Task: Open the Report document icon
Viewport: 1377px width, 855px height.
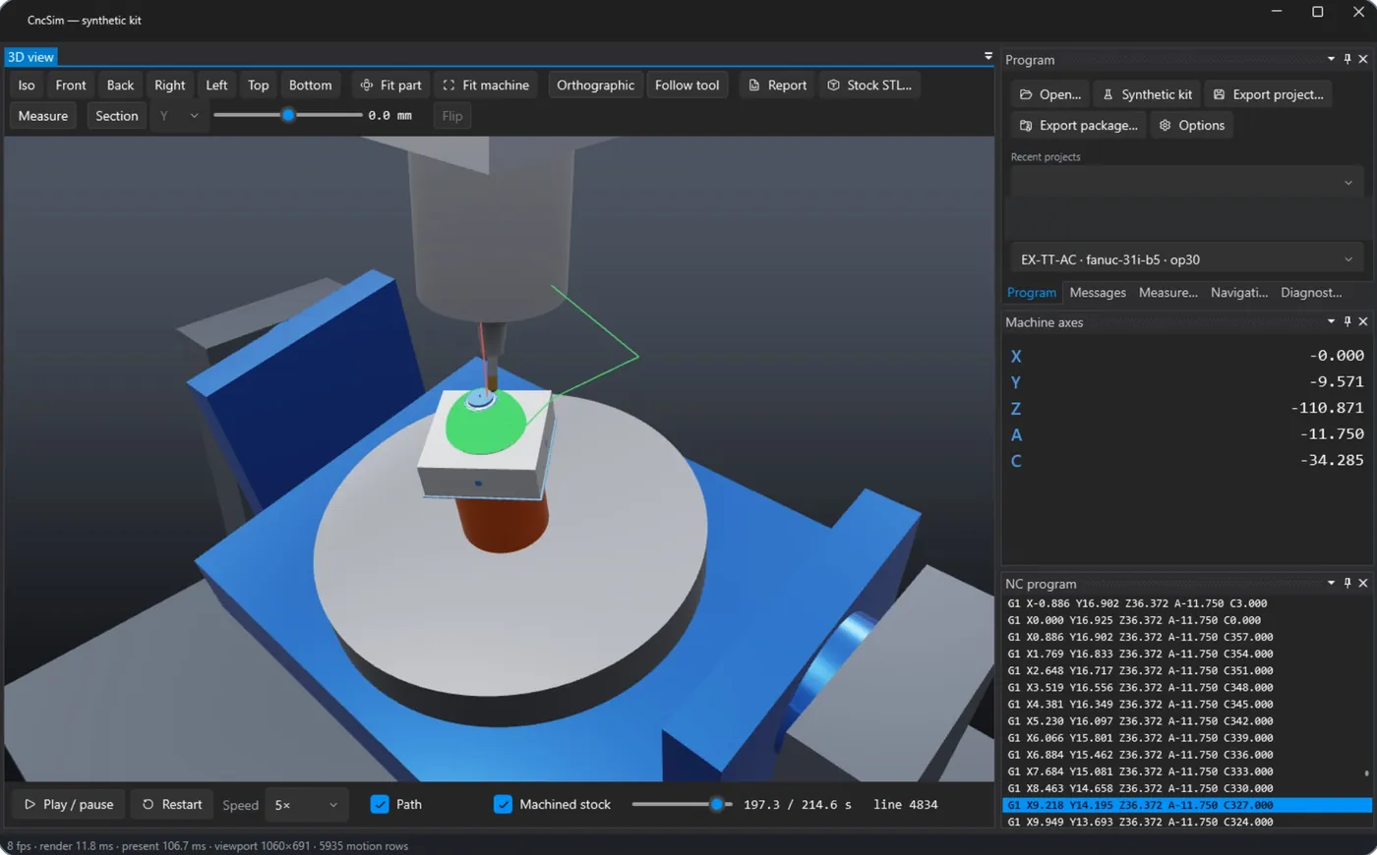Action: click(754, 85)
